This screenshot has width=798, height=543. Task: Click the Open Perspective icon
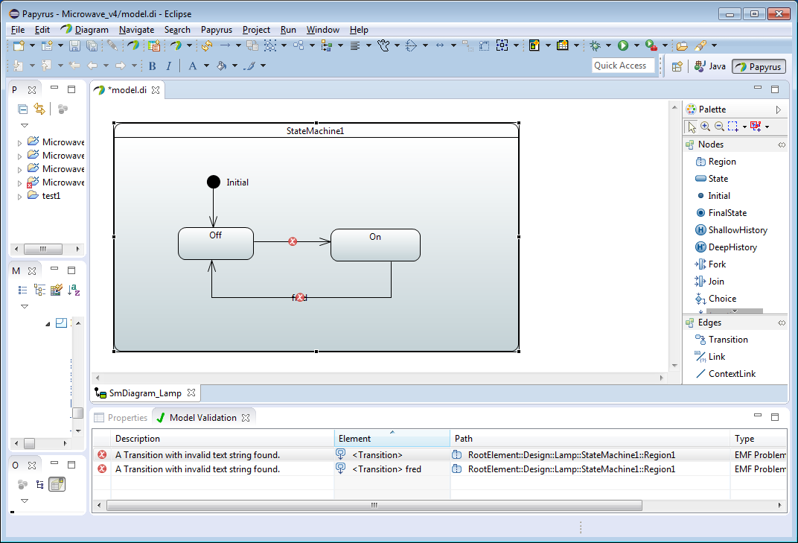tap(677, 66)
